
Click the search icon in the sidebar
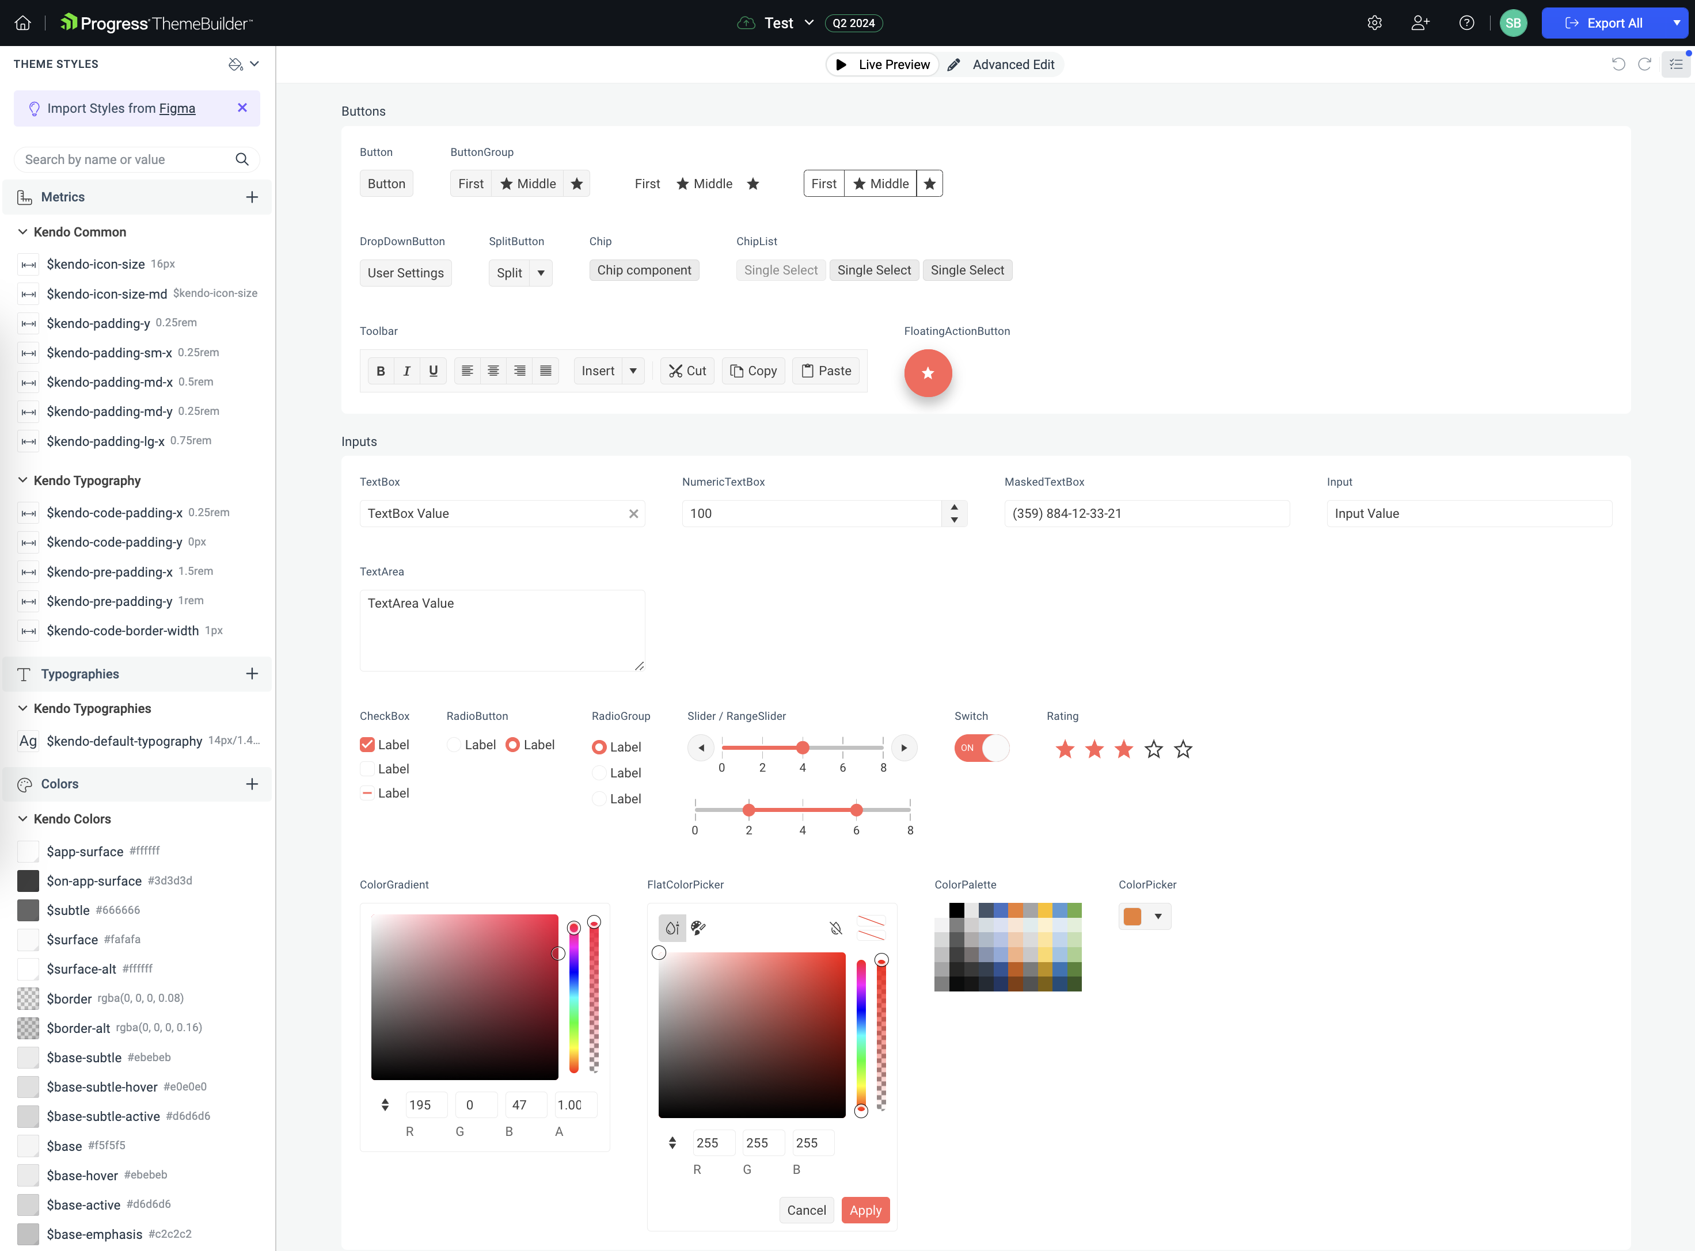coord(242,158)
